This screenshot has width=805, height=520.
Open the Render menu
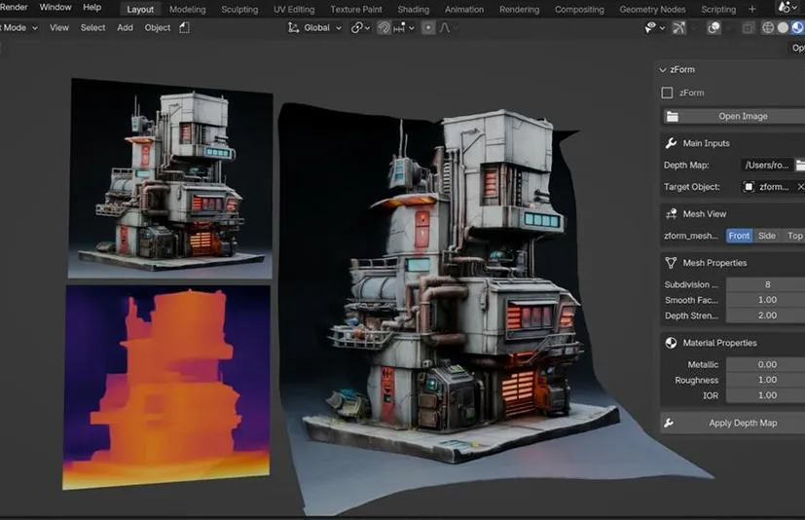tap(14, 7)
